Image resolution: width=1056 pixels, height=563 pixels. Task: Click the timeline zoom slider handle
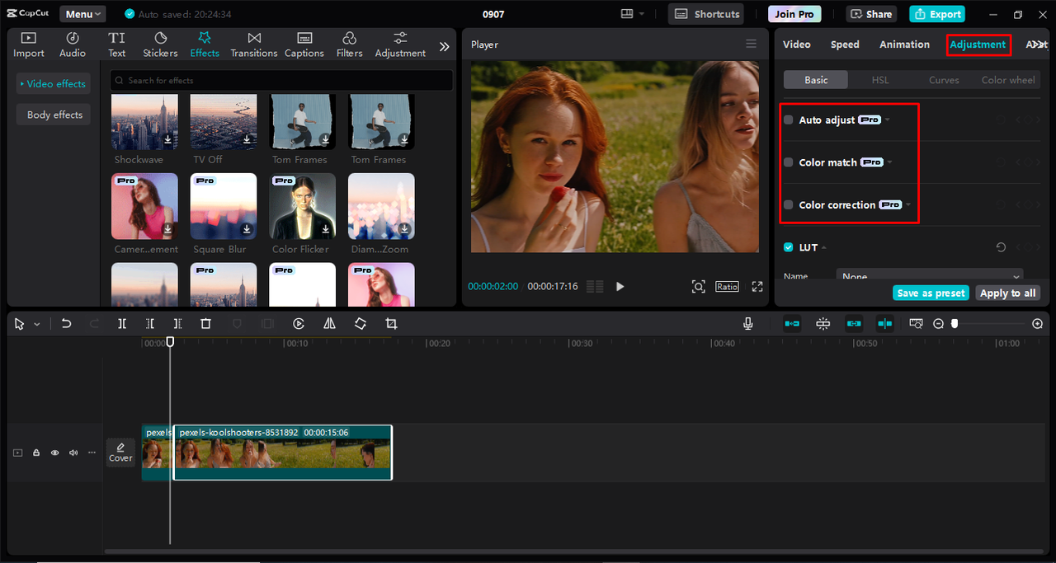955,324
